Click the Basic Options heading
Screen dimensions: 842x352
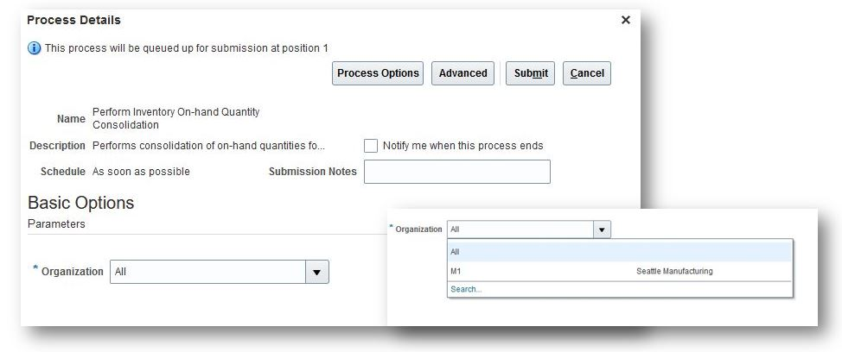click(81, 203)
